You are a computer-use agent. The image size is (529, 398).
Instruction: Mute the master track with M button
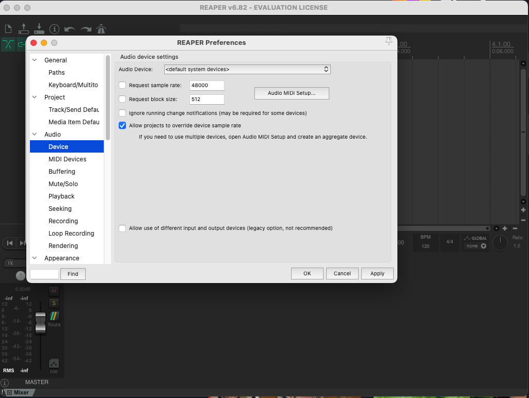click(x=54, y=291)
